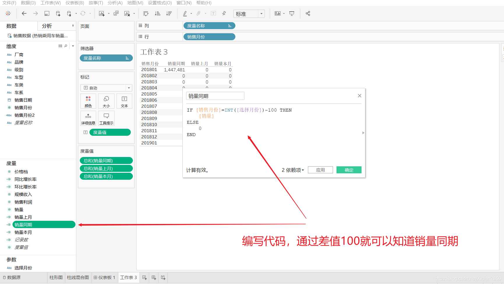504x284 pixels.
Task: Select the 销量同期 measure field
Action: 44,225
